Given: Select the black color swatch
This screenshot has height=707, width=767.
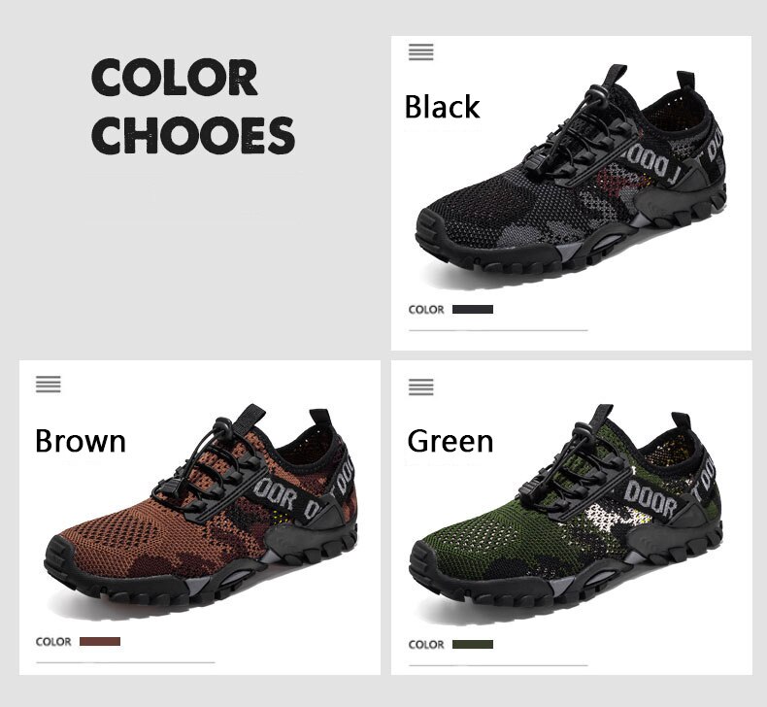Looking at the screenshot, I should point(473,309).
